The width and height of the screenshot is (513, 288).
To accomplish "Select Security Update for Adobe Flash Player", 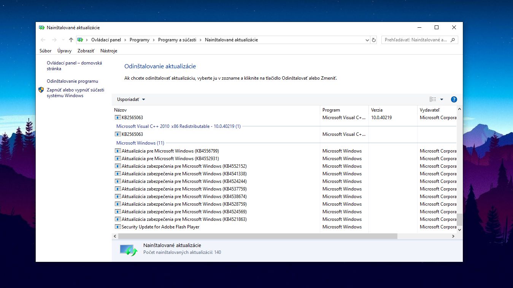I will click(284, 227).
